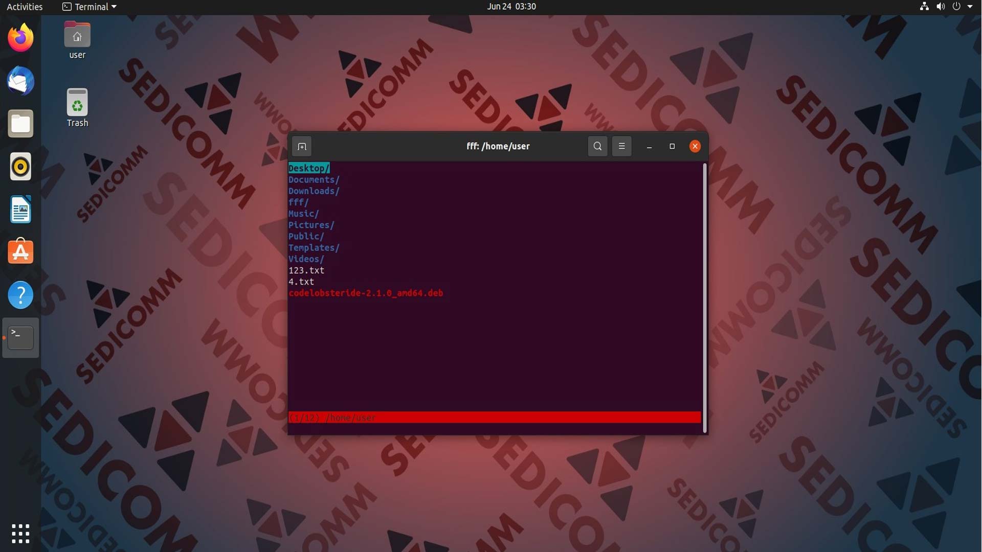982x552 pixels.
Task: Close the fff terminal window
Action: click(695, 147)
